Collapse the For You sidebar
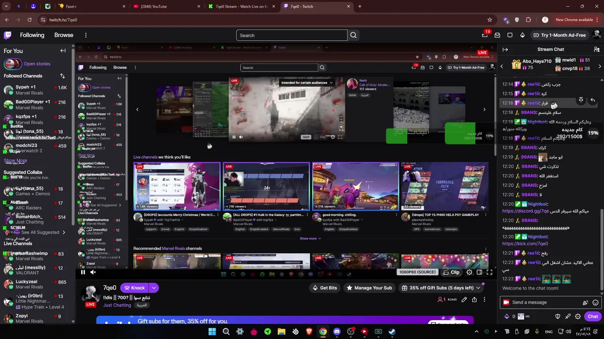Viewport: 604px width, 339px height. (63, 51)
